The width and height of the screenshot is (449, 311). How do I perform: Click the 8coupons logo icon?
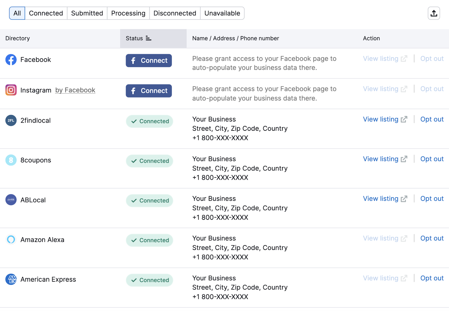(11, 160)
